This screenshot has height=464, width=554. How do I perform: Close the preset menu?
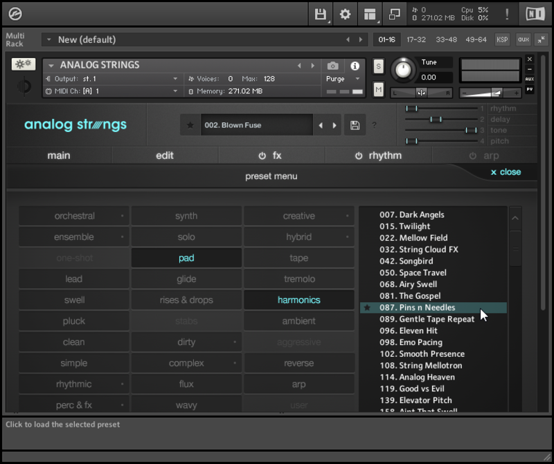click(506, 172)
